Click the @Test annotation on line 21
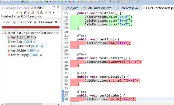The image size is (174, 105). pyautogui.click(x=82, y=35)
